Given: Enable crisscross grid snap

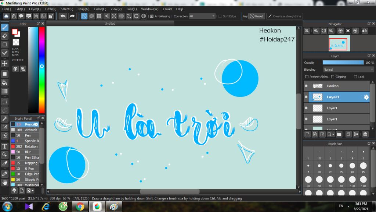Looking at the screenshot, I should (99, 16).
